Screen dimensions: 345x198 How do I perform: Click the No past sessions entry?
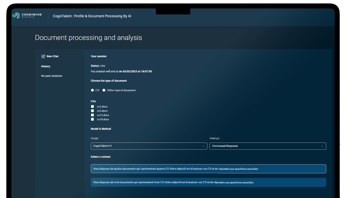tap(52, 76)
